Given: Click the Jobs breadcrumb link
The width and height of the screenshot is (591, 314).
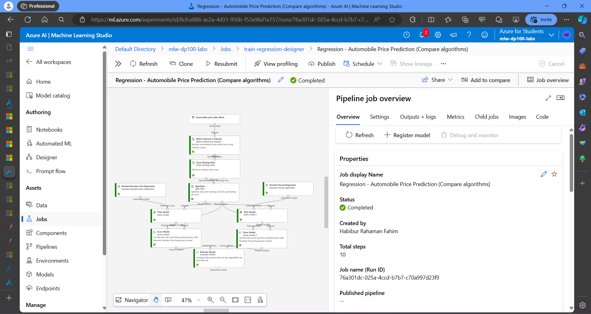Looking at the screenshot, I should pyautogui.click(x=226, y=49).
